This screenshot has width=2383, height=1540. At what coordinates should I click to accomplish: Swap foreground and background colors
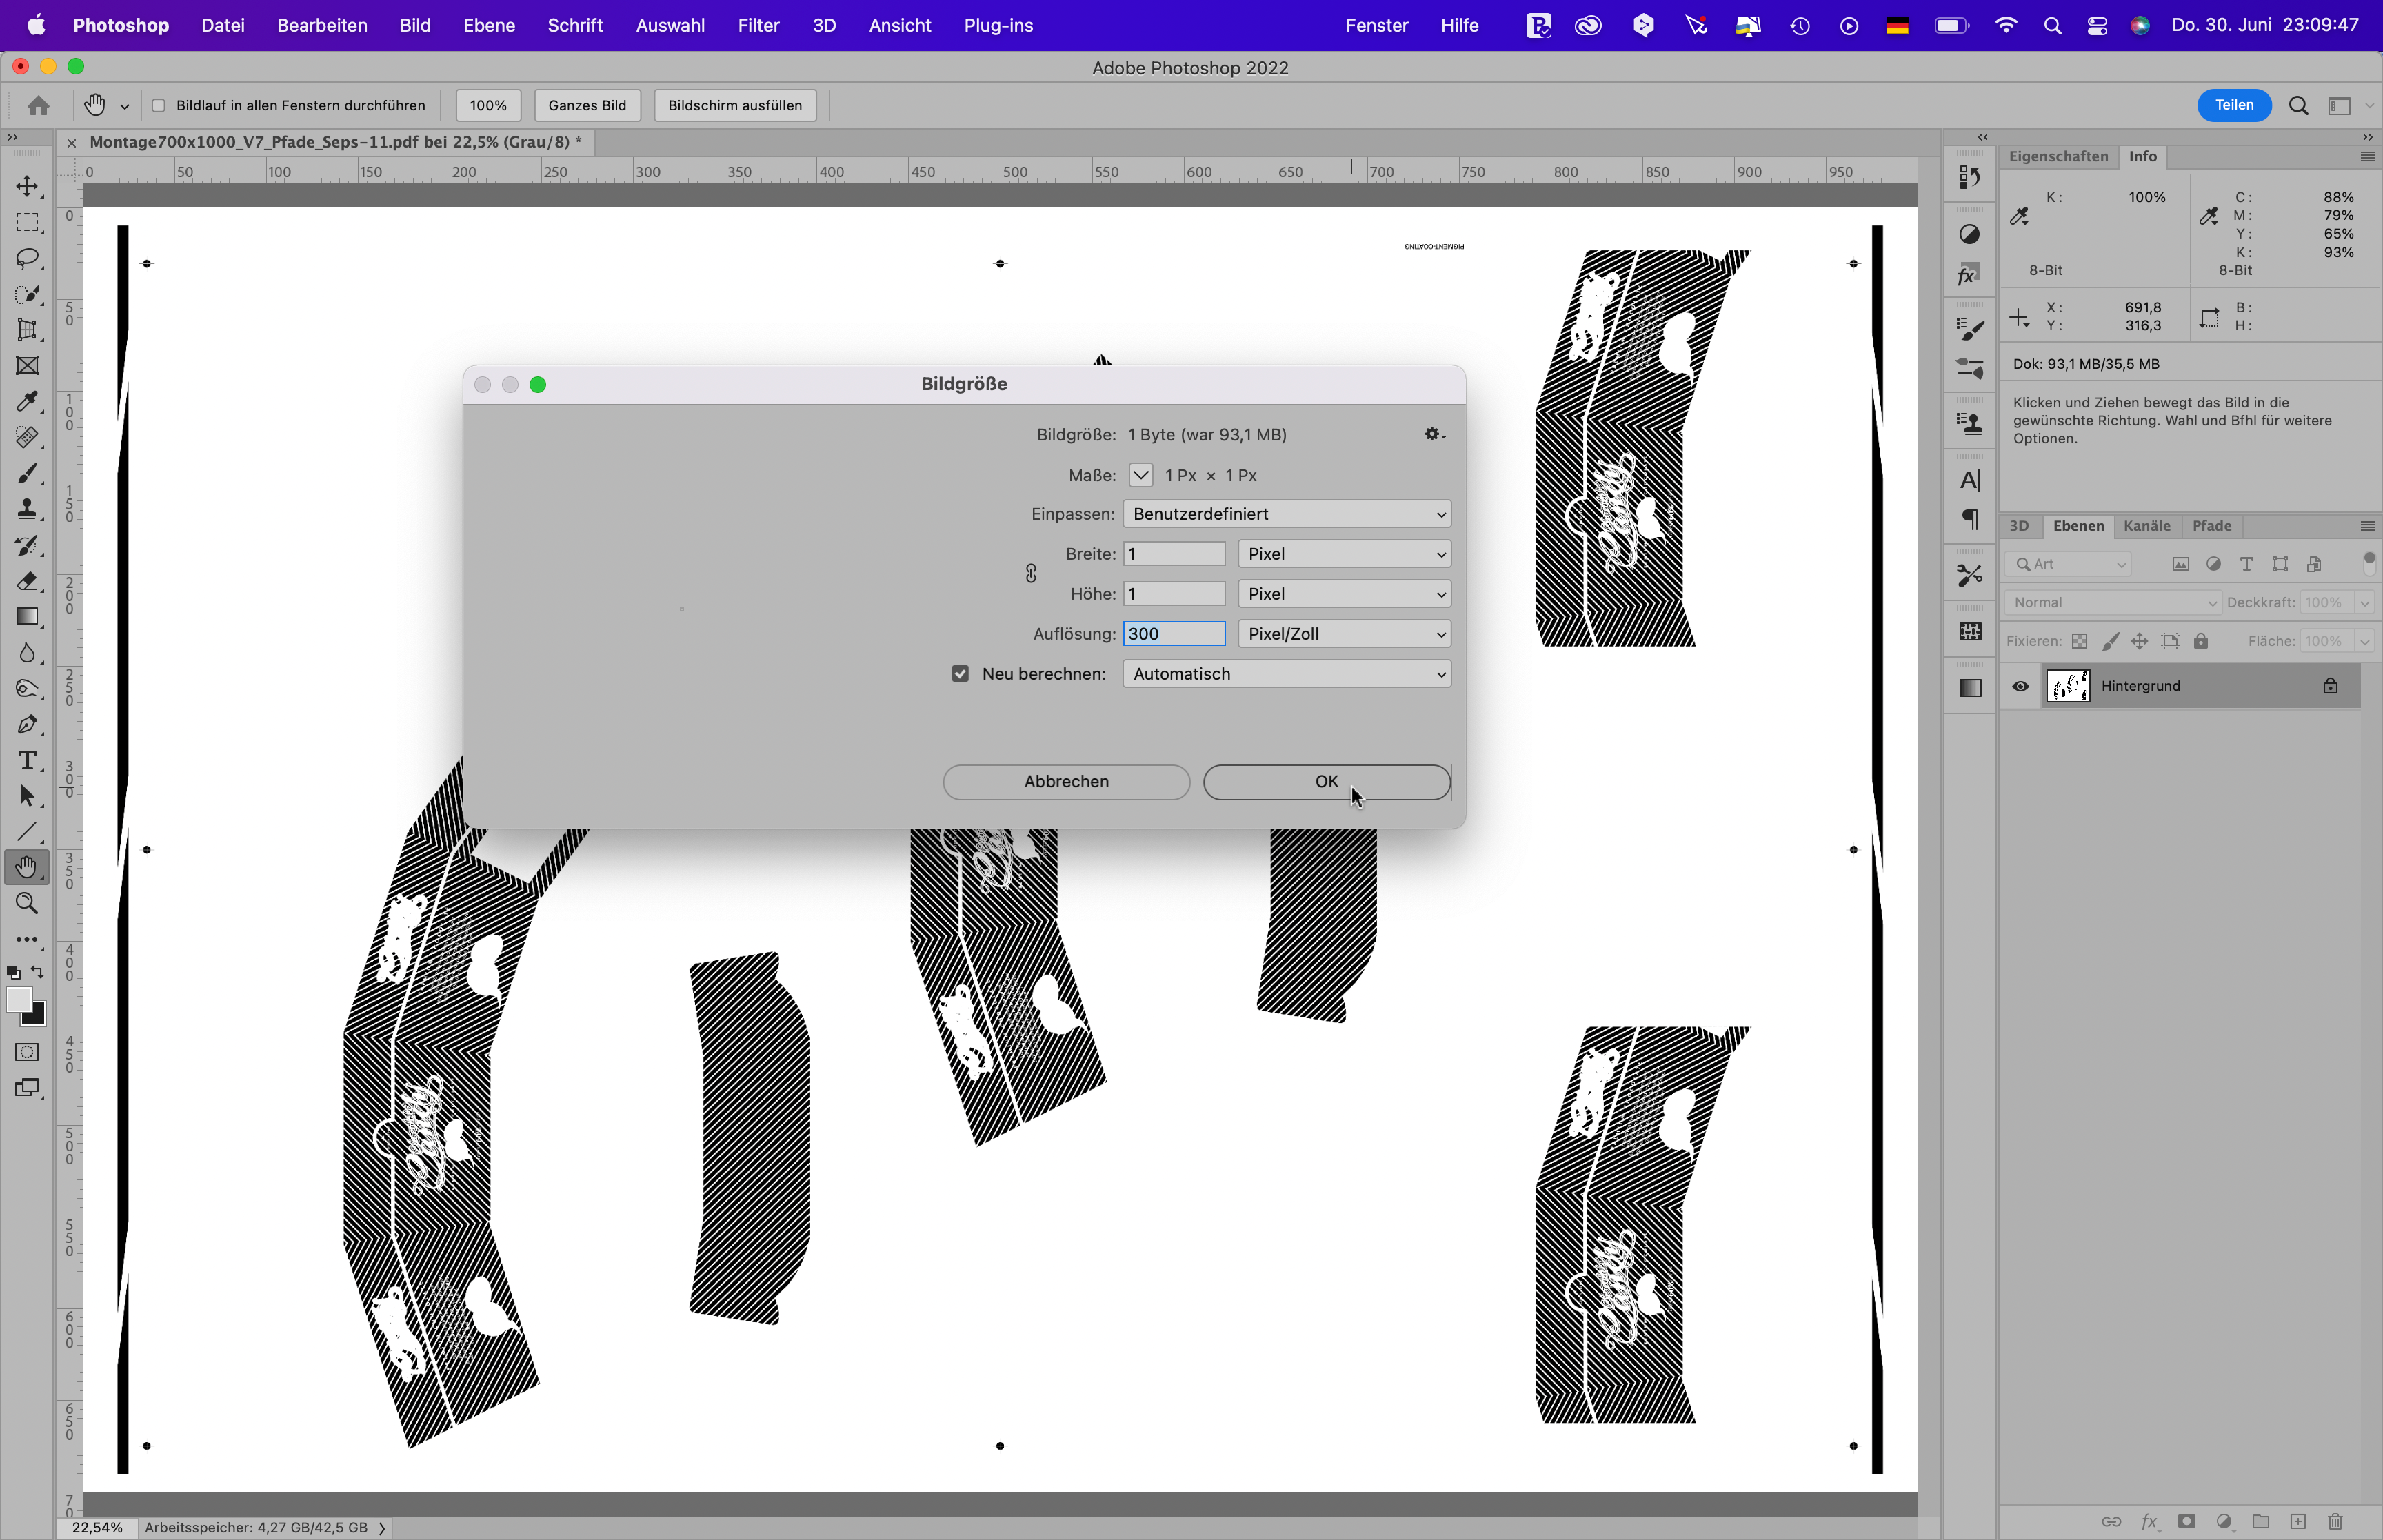tap(38, 972)
